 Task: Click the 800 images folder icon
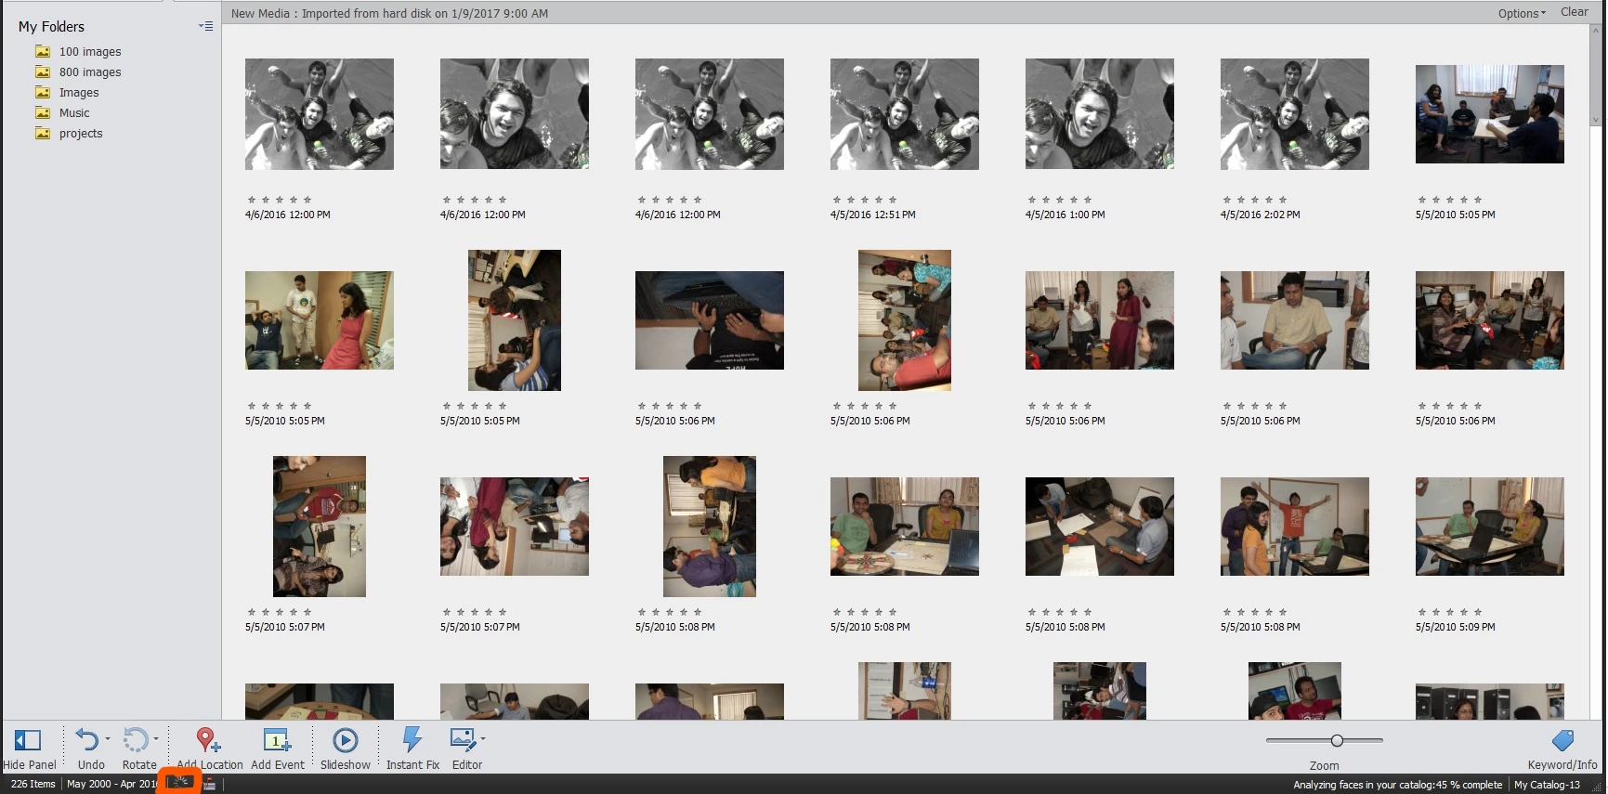click(43, 72)
